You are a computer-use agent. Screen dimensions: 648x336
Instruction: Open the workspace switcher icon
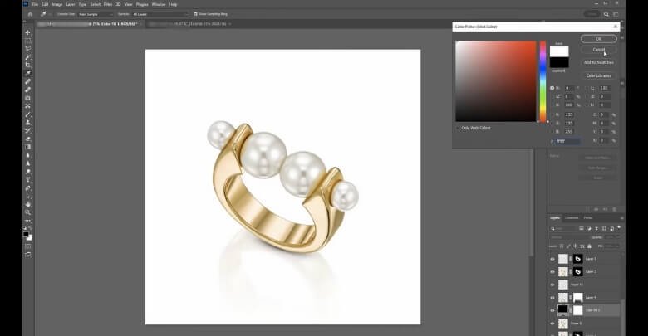click(x=616, y=14)
